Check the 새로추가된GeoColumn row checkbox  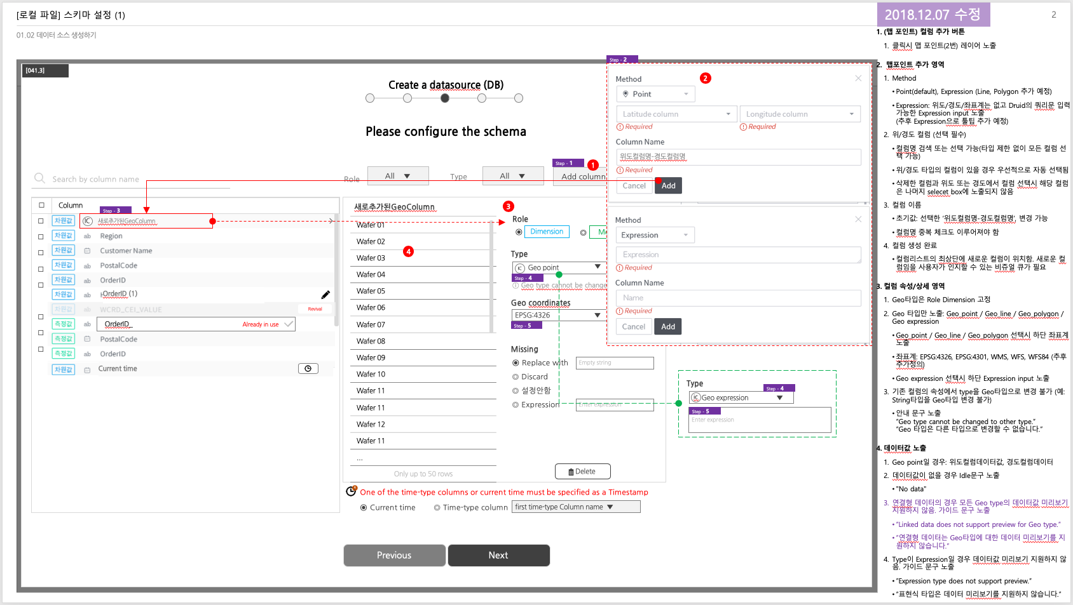(x=41, y=221)
